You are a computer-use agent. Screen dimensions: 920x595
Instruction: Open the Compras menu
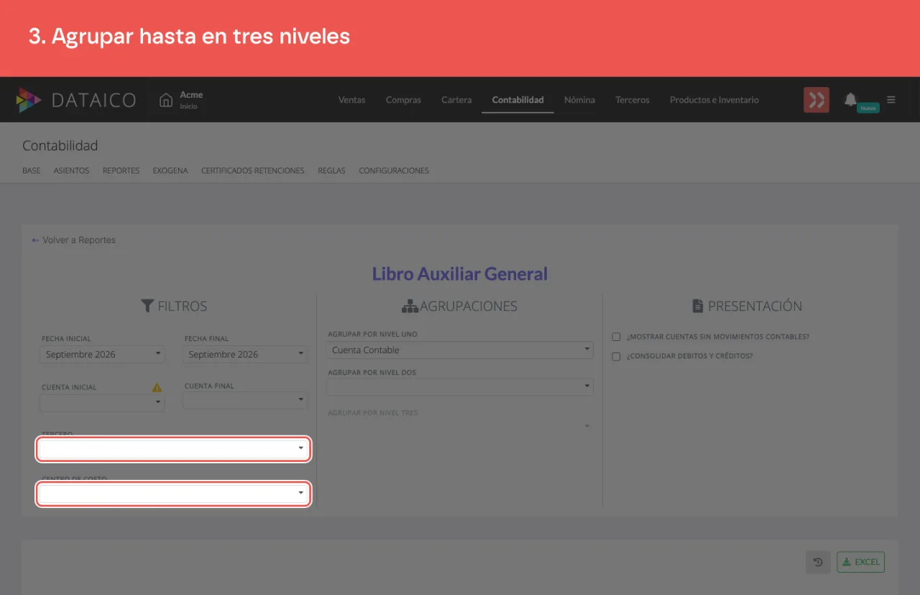[403, 100]
